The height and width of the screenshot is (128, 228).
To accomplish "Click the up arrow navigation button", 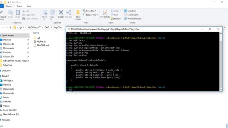I will [x=10, y=27].
